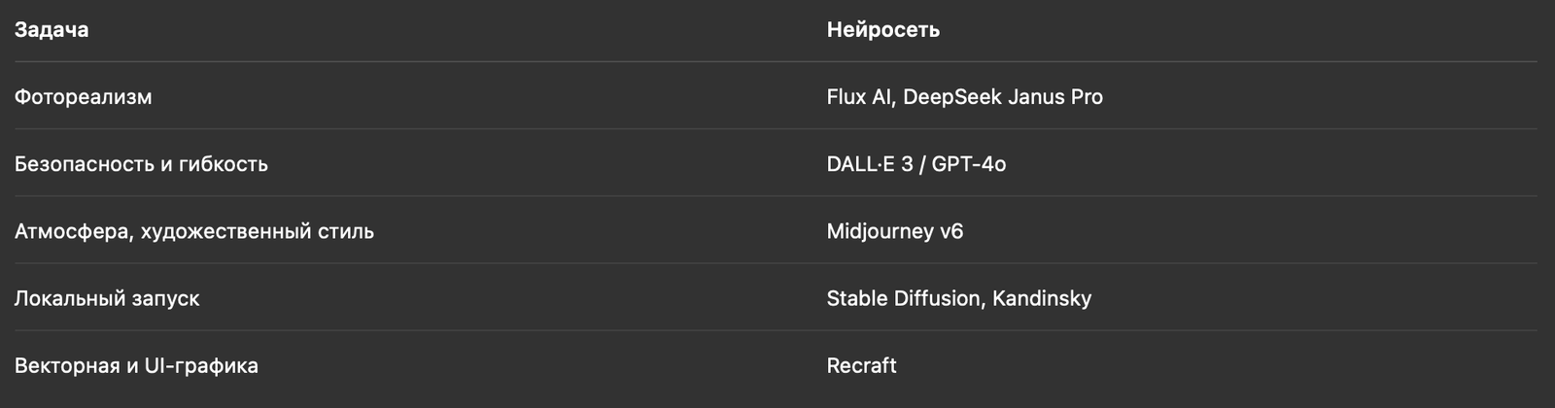Select the word Векторная
This screenshot has height=408, width=1555.
coord(67,366)
